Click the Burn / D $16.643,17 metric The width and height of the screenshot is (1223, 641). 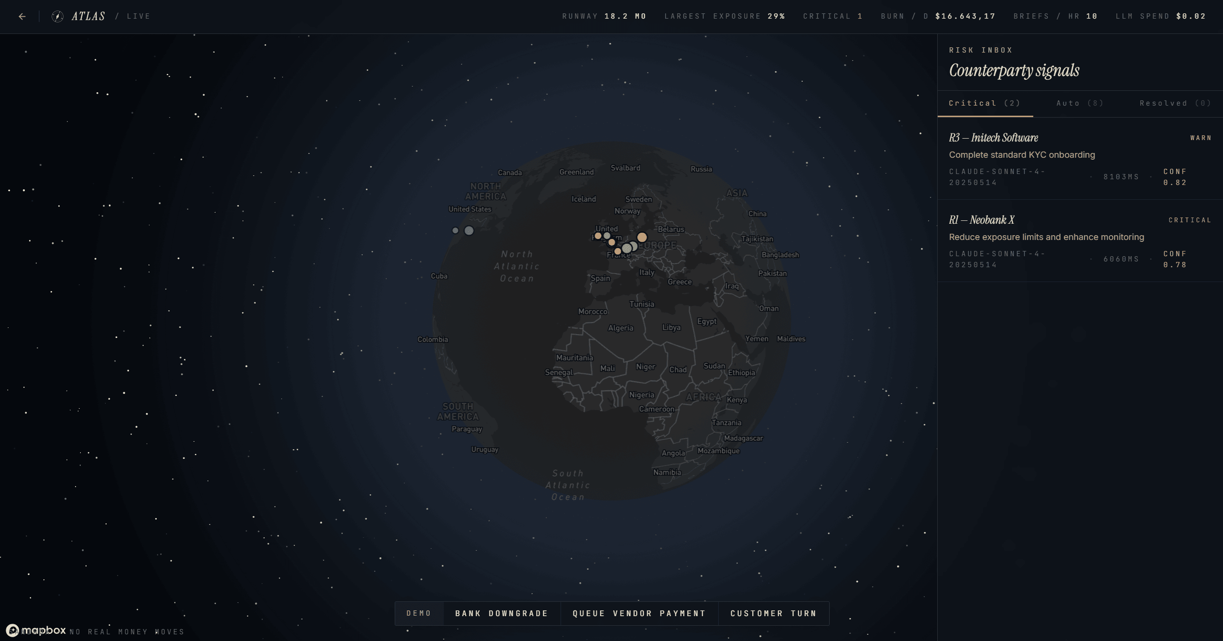tap(938, 16)
